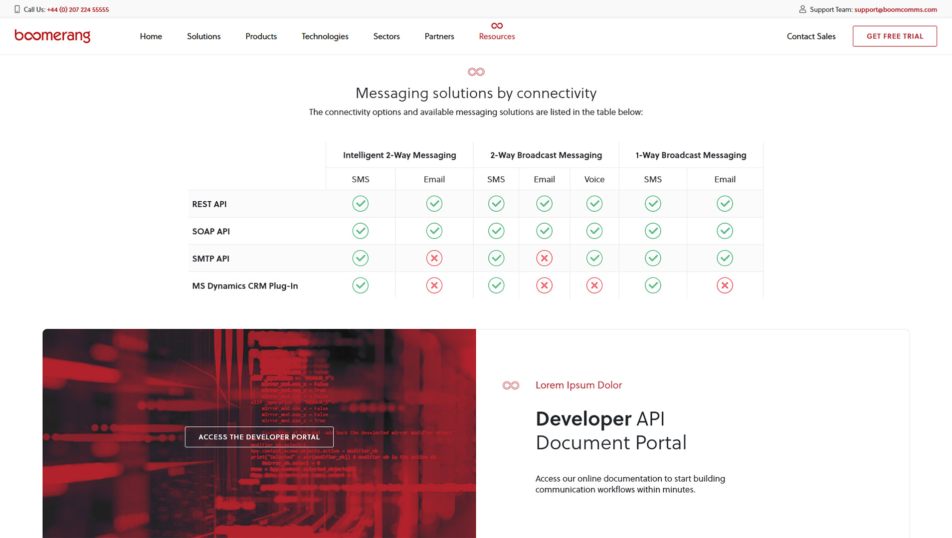Select the Partners menu item

coord(439,36)
